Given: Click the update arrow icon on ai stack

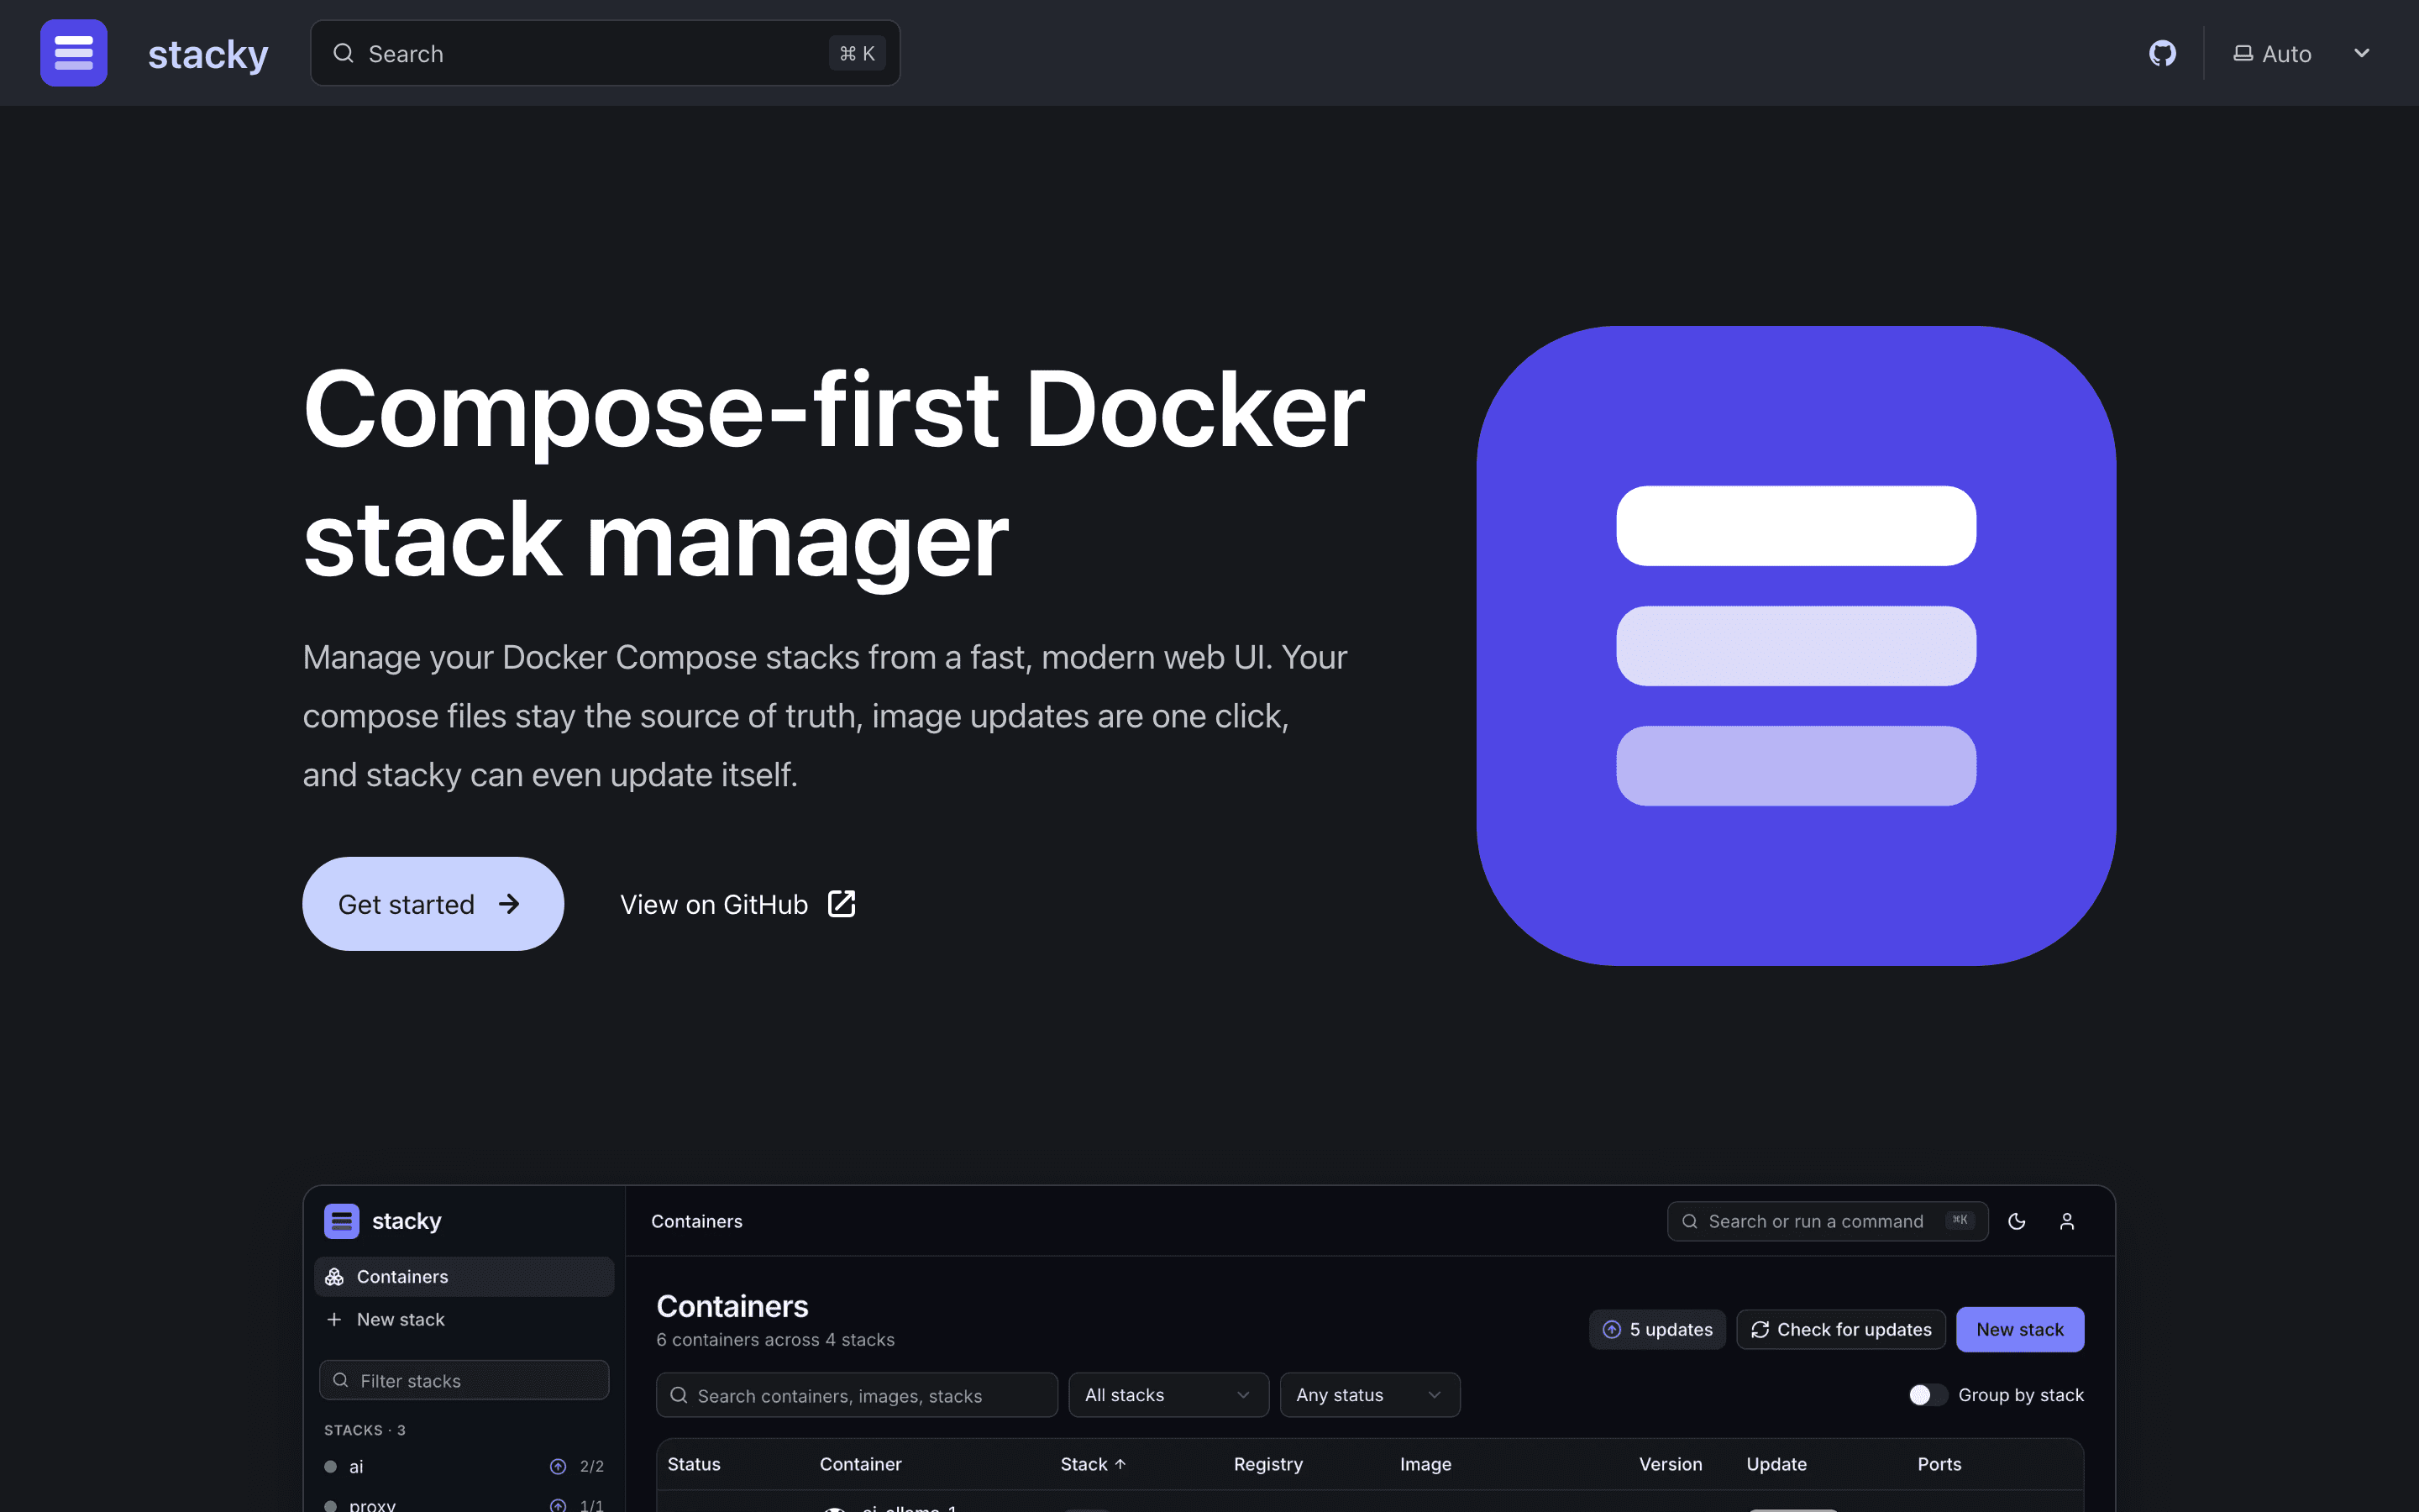Looking at the screenshot, I should (x=558, y=1466).
